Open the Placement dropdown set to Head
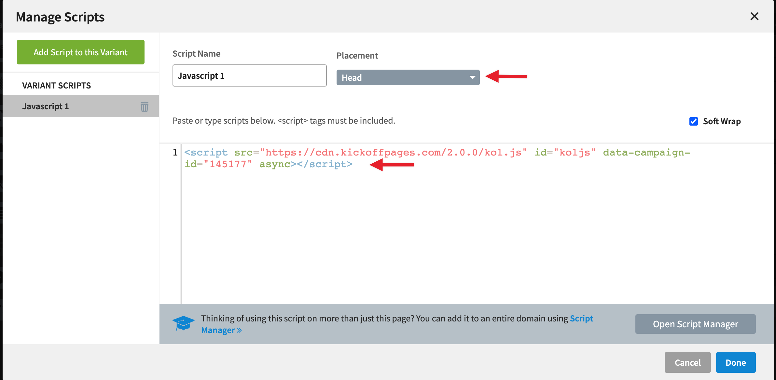 (408, 77)
